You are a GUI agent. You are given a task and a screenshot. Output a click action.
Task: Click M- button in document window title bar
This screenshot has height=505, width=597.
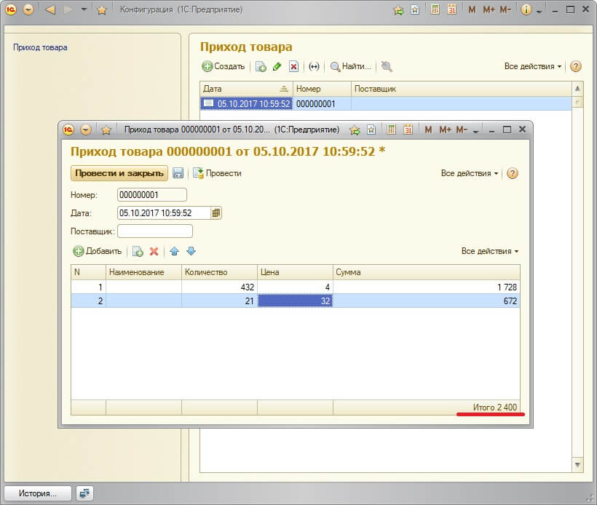[x=462, y=130]
